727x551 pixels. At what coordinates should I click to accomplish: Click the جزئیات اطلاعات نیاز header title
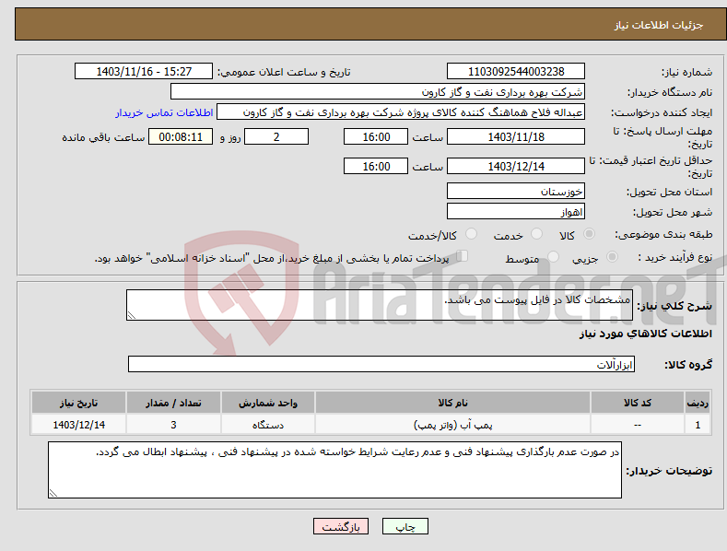(x=659, y=25)
